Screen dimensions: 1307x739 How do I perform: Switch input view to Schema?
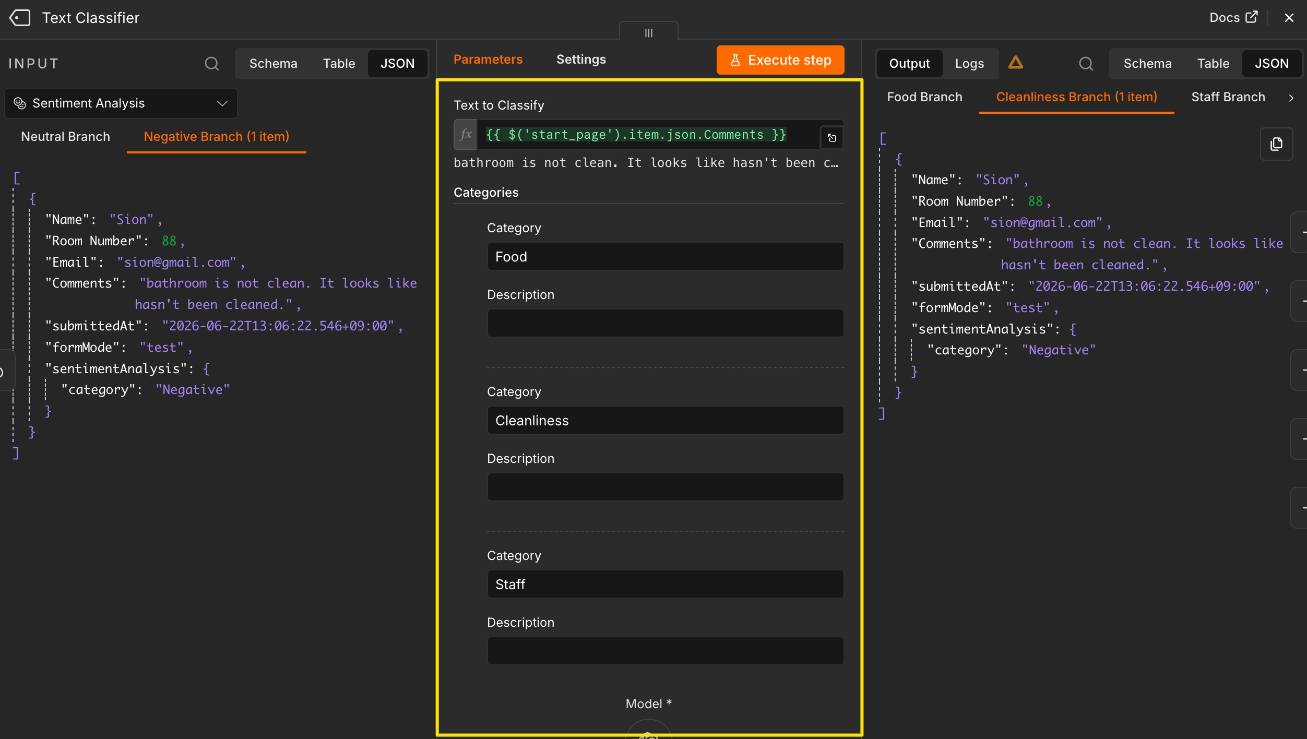click(273, 64)
